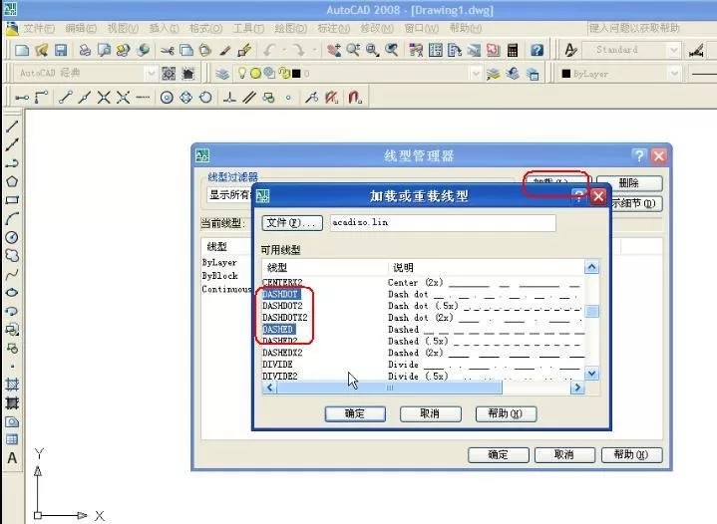Viewport: 717px width, 524px height.
Task: Expand the layer list dropdown arrow
Action: pyautogui.click(x=476, y=74)
